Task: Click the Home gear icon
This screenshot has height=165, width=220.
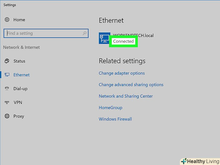Action: click(7, 20)
